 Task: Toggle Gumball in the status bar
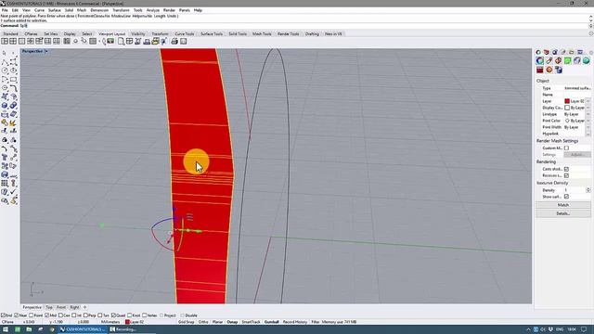(x=271, y=322)
